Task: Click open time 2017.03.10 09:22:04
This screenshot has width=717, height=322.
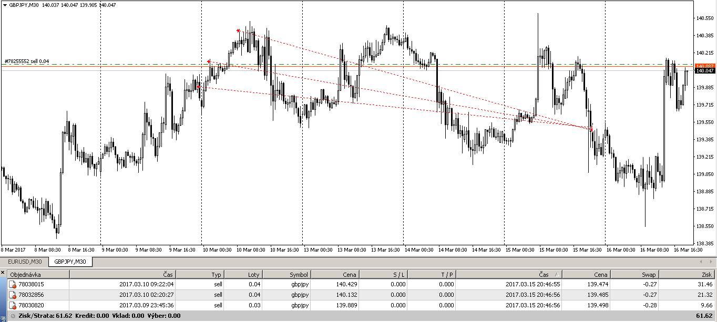Action: (146, 284)
